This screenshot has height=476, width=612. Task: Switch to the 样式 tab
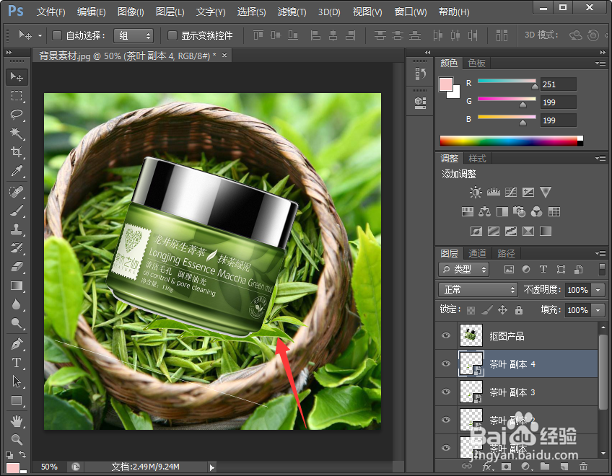click(477, 159)
